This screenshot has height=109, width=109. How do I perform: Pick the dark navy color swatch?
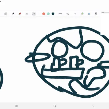pos(53,14)
